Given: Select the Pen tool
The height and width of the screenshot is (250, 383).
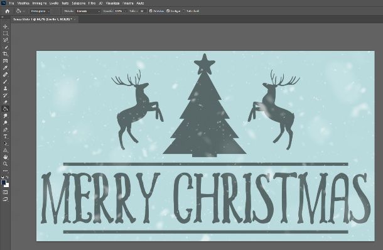Looking at the screenshot, I should (6, 129).
